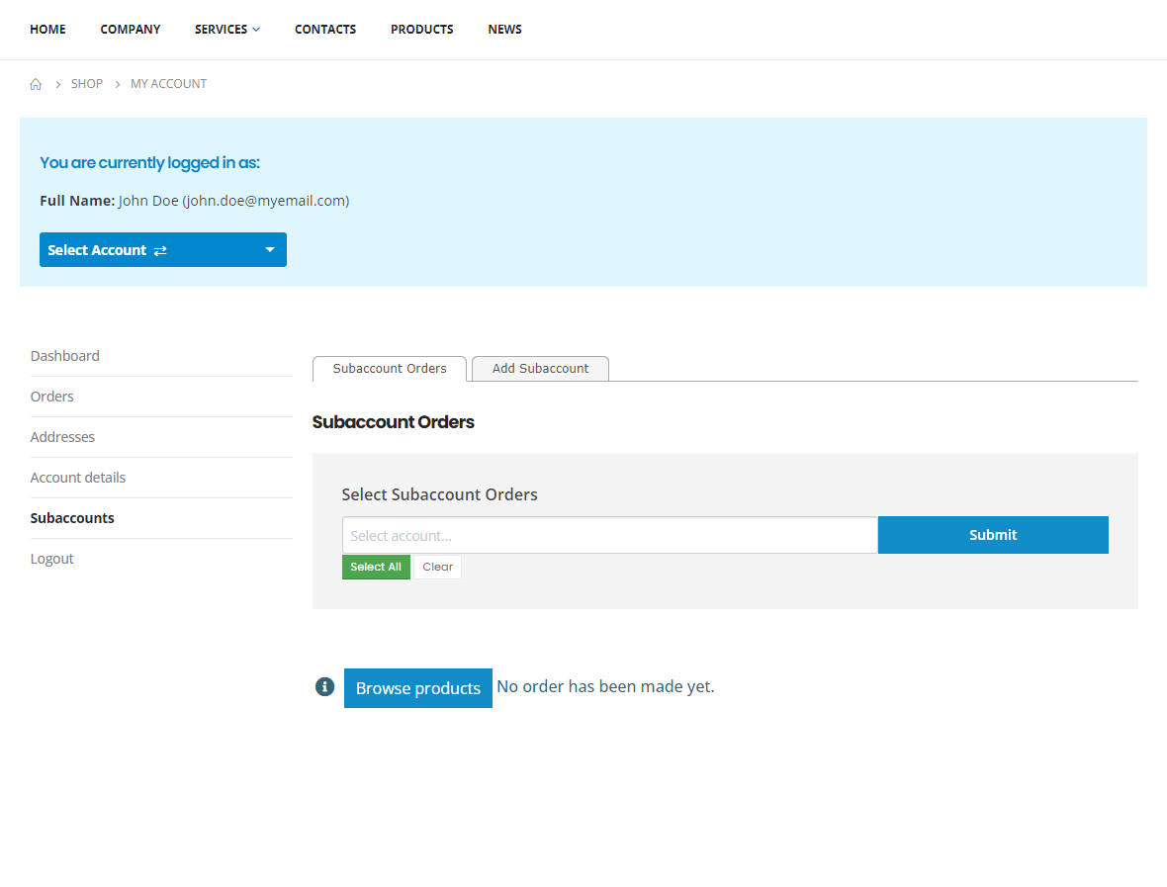Go to Addresses in sidebar

62,437
